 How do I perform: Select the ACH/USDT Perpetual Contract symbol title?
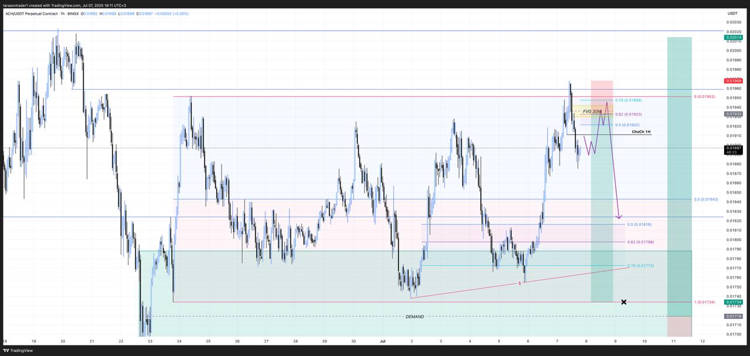click(42, 13)
